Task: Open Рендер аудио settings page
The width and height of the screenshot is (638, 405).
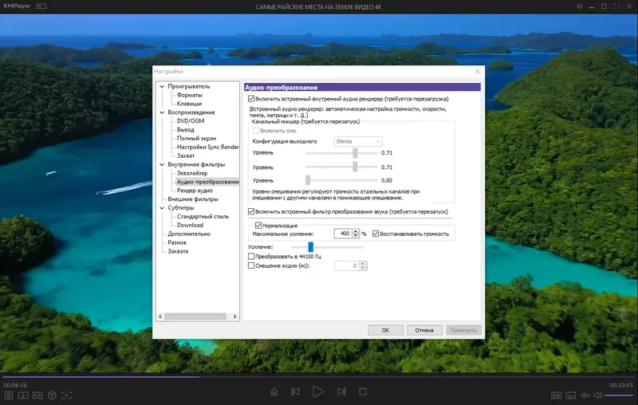Action: click(195, 191)
